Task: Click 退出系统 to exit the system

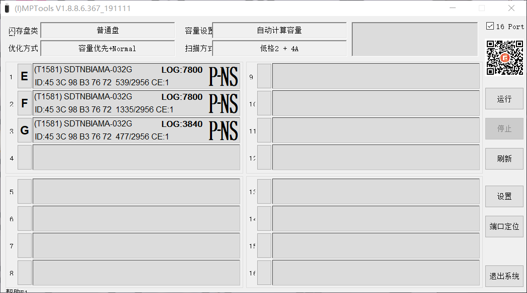Action: click(504, 276)
